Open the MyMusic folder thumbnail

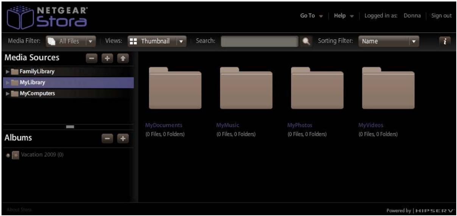pos(246,88)
